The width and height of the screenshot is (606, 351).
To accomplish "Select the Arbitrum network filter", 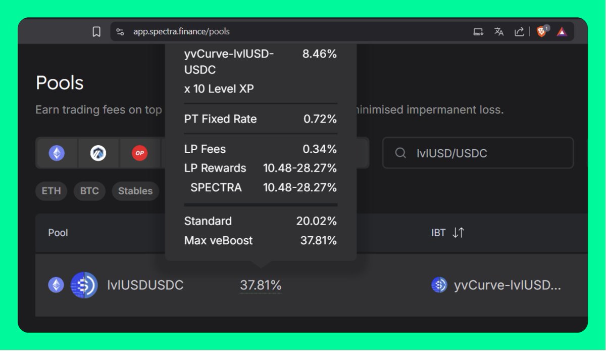I will tap(98, 153).
